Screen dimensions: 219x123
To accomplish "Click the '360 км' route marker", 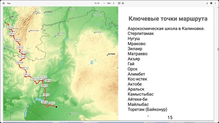I will pos(17,40).
